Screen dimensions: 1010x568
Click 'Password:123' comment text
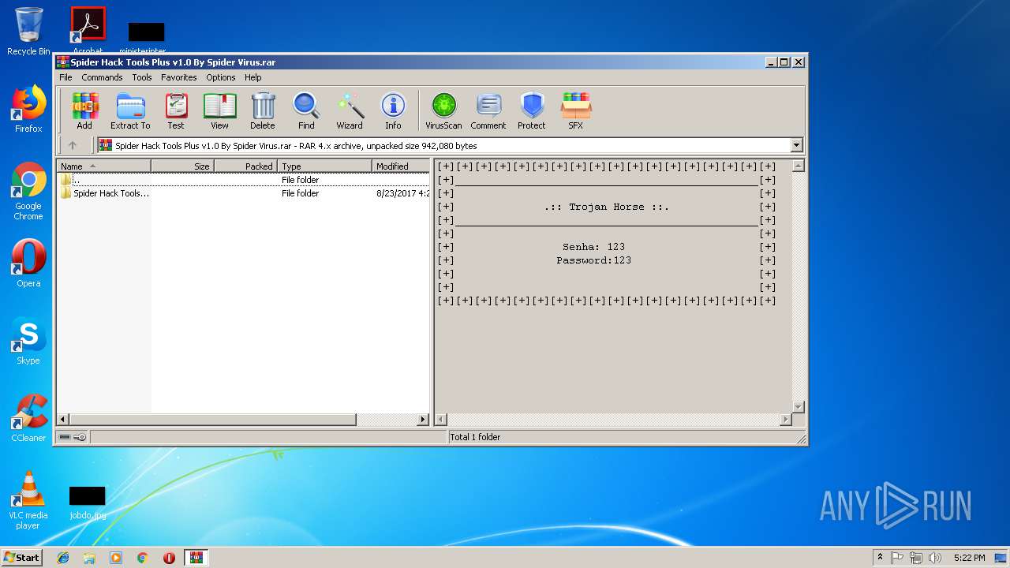coord(593,260)
